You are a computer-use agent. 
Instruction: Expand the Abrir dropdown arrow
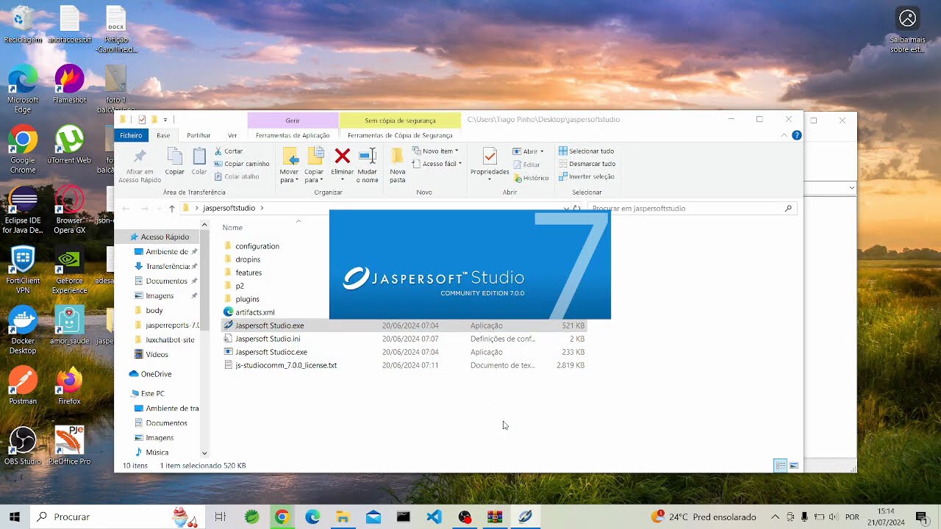click(x=542, y=152)
